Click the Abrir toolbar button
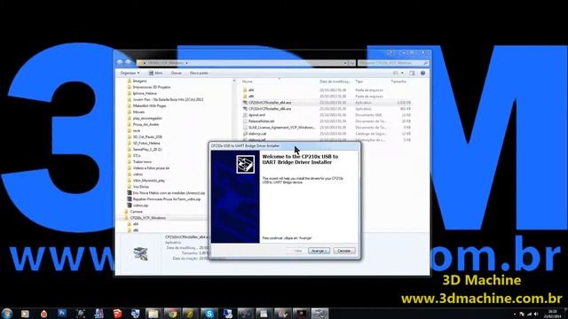Screen dimensions: 568x319 pyautogui.click(x=156, y=73)
